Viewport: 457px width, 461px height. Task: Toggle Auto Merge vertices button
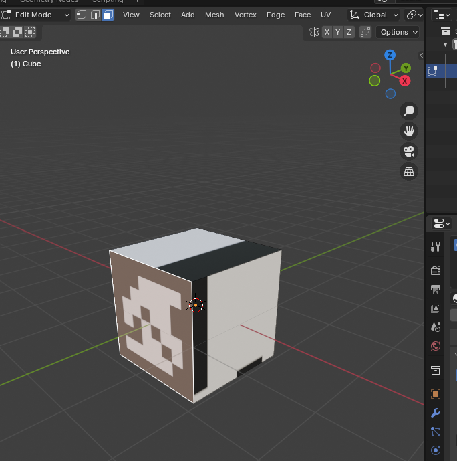point(365,32)
